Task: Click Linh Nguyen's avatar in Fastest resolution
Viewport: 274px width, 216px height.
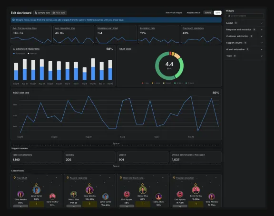Action: (180, 194)
